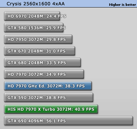Click the 'GTX 670 2048M: 31.0 FPS' bar

click(x=40, y=51)
